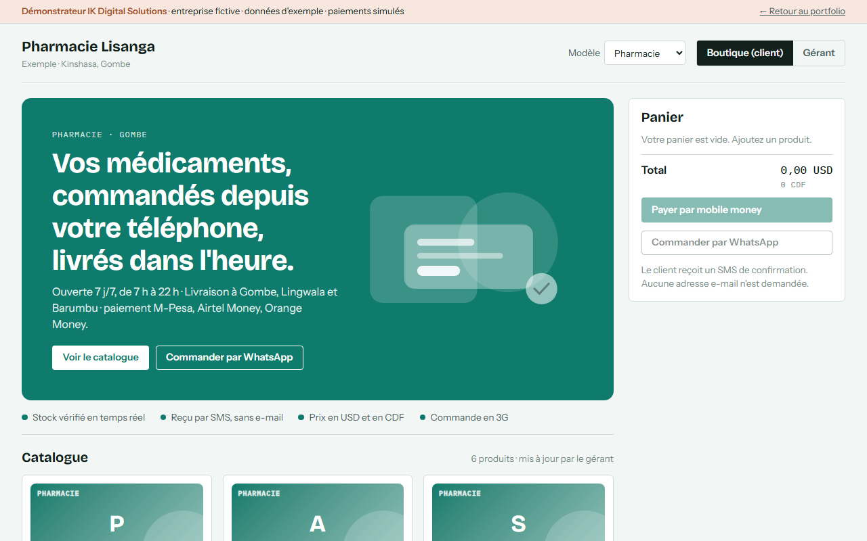This screenshot has height=541, width=867.
Task: Open the Modèle dropdown set to Pharmacie
Action: 644,53
